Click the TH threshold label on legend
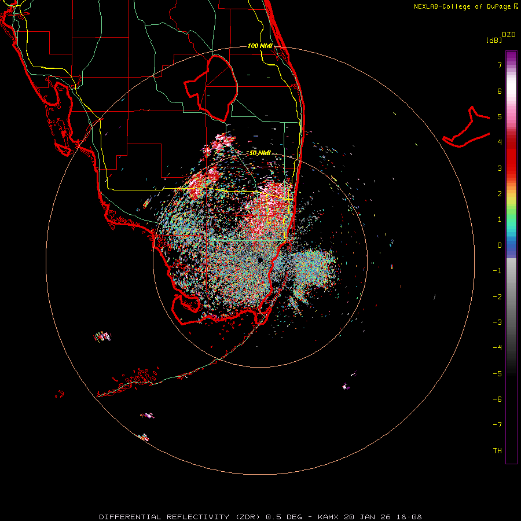 coord(497,451)
